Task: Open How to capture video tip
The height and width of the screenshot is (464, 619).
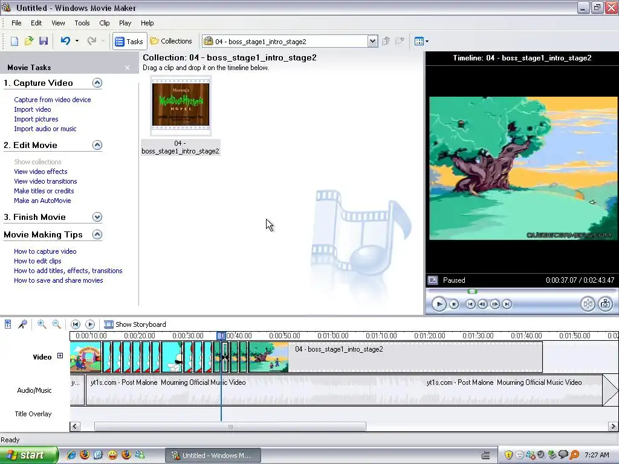Action: (x=45, y=251)
